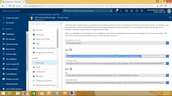172x96 pixels.
Task: Copy key2 Key value
Action: 167,75
